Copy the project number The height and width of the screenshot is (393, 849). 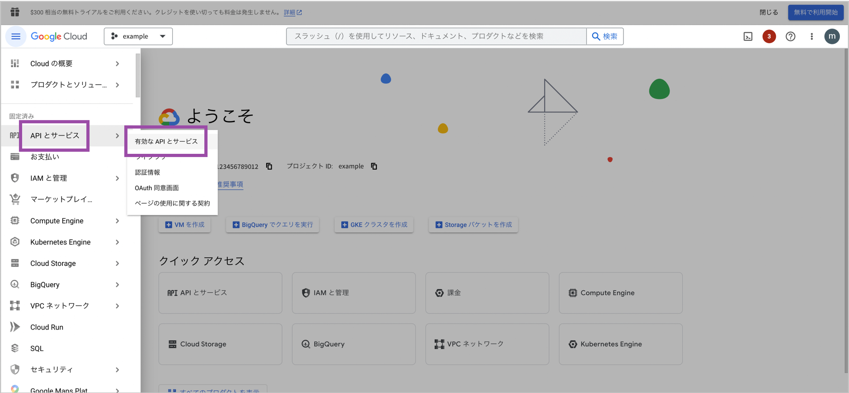[x=269, y=166]
